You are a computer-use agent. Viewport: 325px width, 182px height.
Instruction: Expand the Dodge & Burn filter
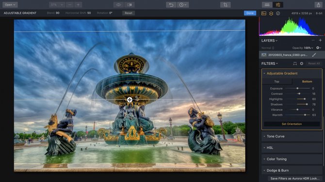pos(292,170)
